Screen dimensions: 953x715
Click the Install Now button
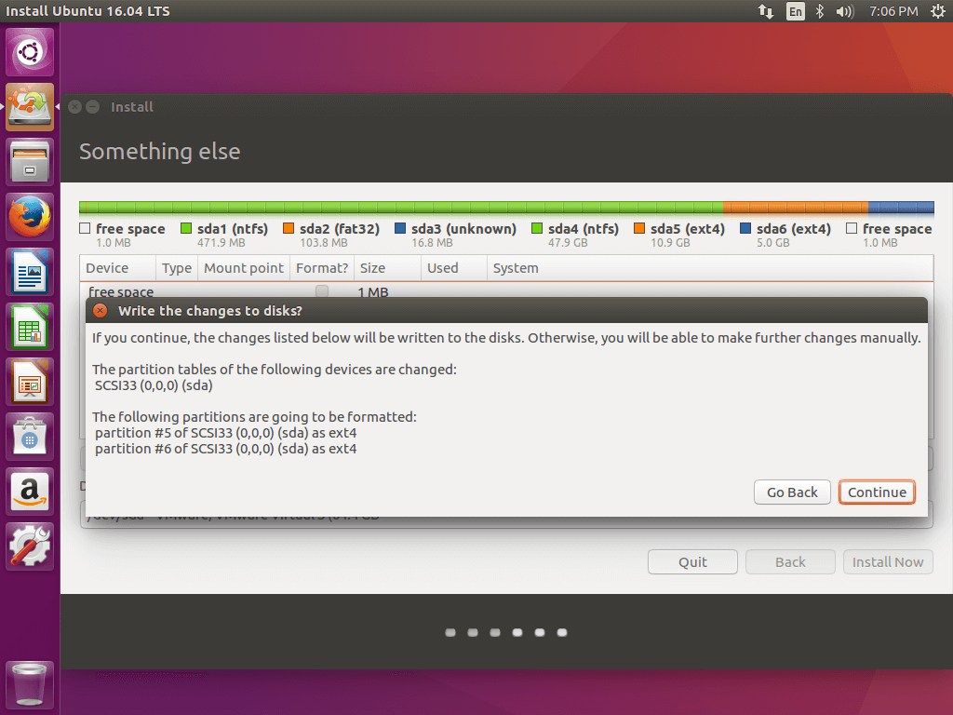(x=888, y=561)
